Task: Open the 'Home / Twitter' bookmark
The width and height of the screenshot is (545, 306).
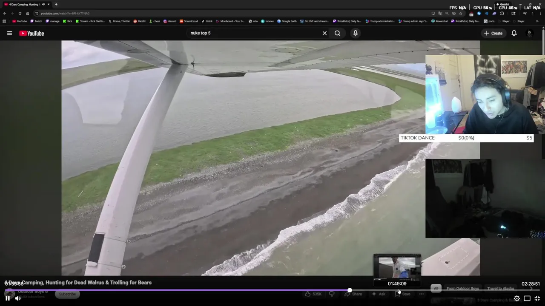Action: pos(120,21)
